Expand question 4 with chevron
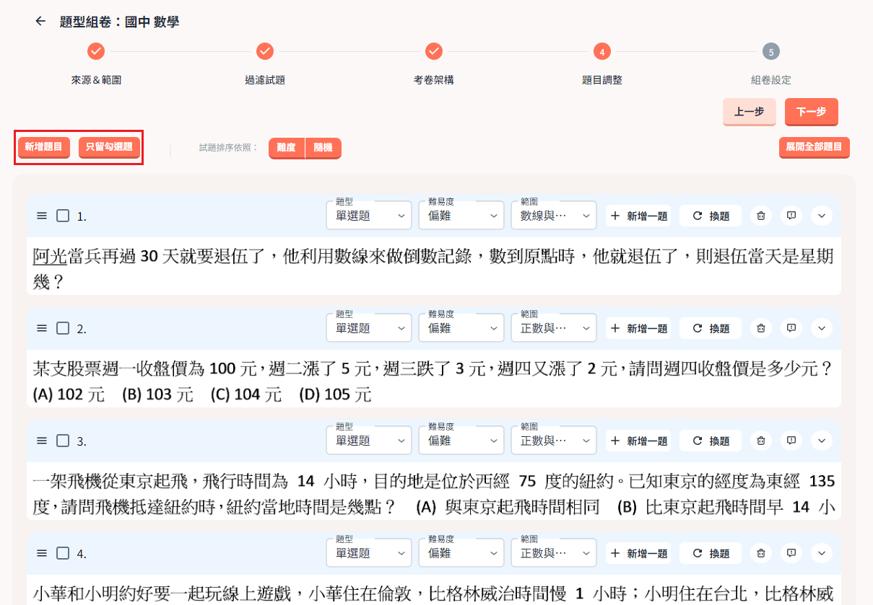Viewport: 873px width, 605px height. coord(822,553)
